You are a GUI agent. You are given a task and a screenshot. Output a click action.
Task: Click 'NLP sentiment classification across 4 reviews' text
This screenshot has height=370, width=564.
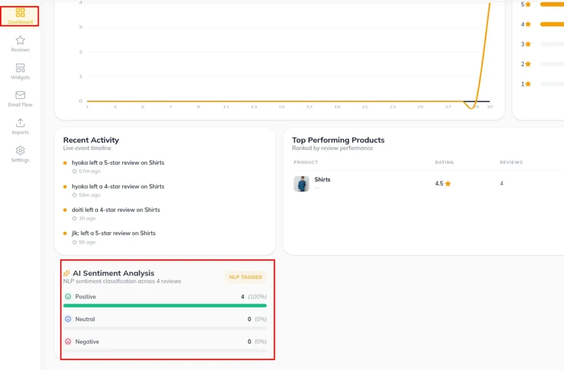point(122,281)
